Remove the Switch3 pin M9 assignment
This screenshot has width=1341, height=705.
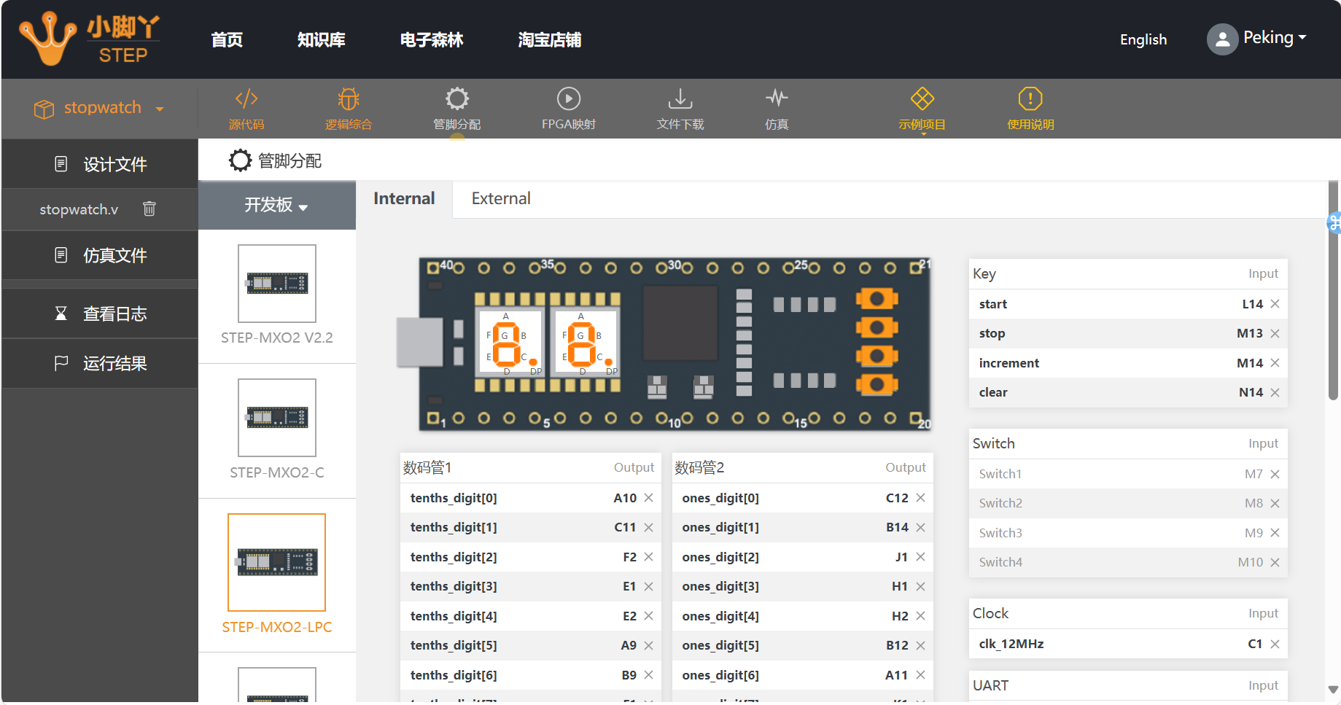(x=1275, y=533)
